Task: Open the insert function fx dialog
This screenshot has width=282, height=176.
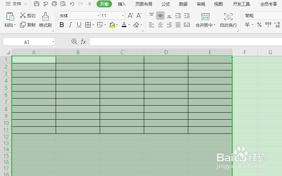Action: pos(83,42)
